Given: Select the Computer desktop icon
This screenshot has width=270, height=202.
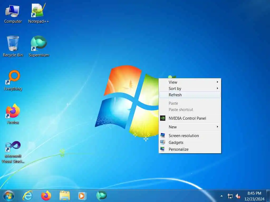Looking at the screenshot, I should 13,14.
